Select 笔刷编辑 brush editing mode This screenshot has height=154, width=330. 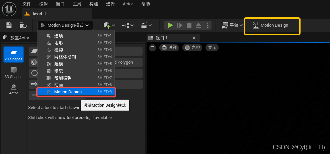point(76,78)
